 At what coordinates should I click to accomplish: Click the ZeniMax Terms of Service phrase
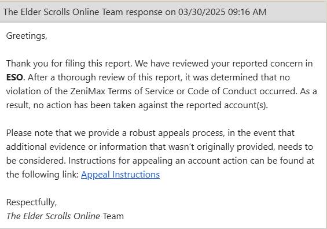pyautogui.click(x=122, y=91)
